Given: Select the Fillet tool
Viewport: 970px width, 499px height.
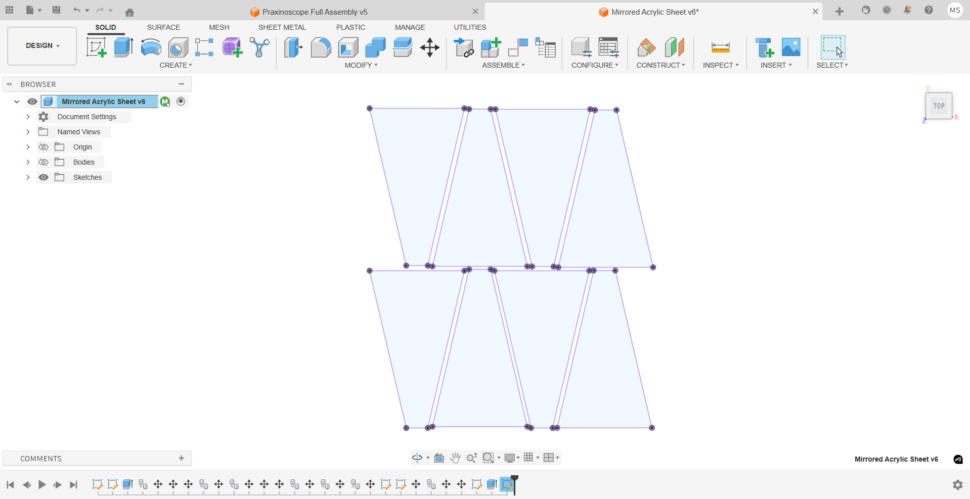Looking at the screenshot, I should click(321, 47).
